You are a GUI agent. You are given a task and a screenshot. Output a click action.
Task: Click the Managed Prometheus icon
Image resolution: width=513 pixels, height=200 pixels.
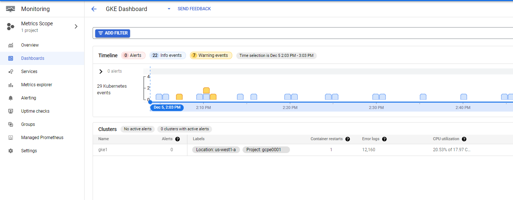[11, 138]
